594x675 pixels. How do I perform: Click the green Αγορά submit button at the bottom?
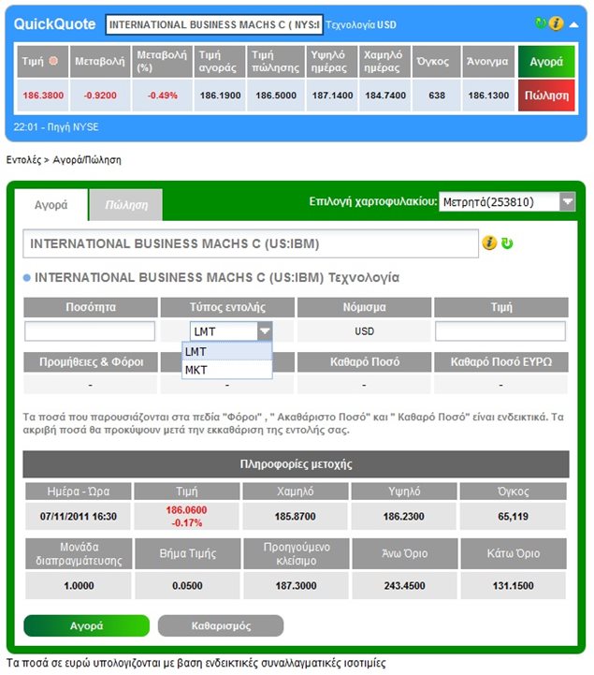point(86,625)
